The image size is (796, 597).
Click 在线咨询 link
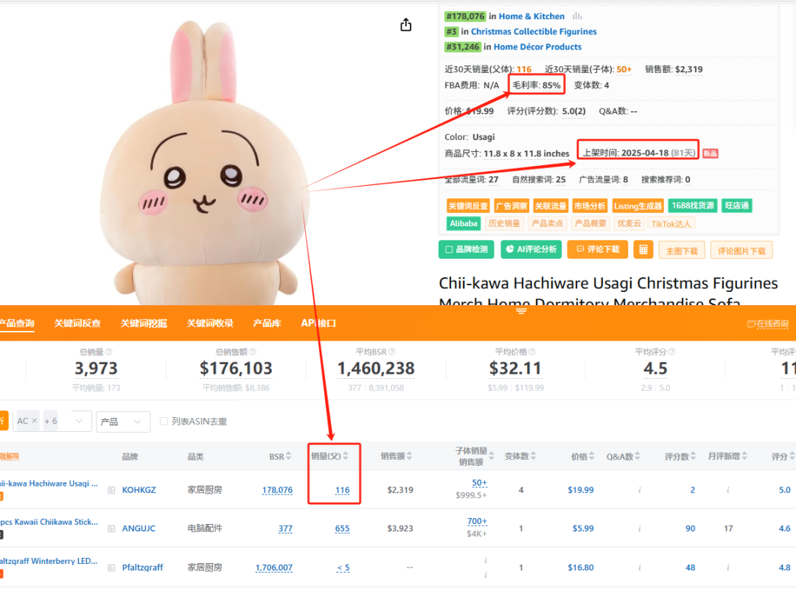(x=767, y=324)
